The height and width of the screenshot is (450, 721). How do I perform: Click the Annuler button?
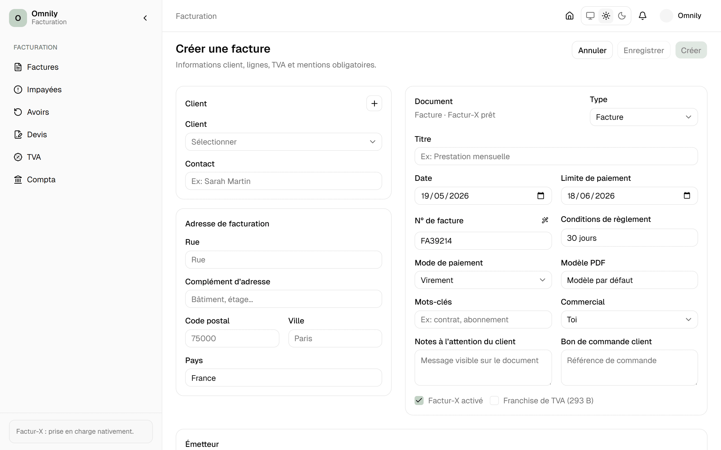pos(592,50)
